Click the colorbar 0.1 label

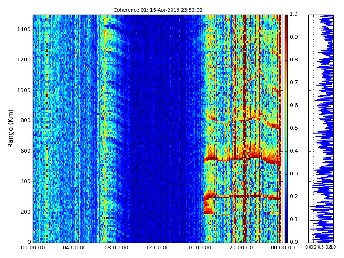[294, 219]
